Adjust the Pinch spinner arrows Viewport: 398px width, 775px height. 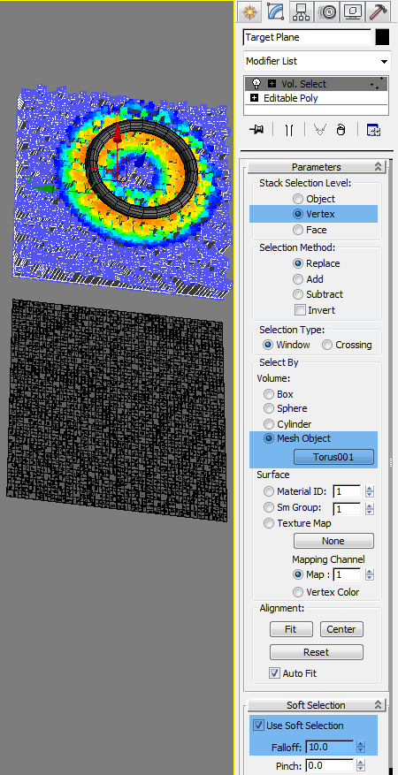(x=362, y=766)
